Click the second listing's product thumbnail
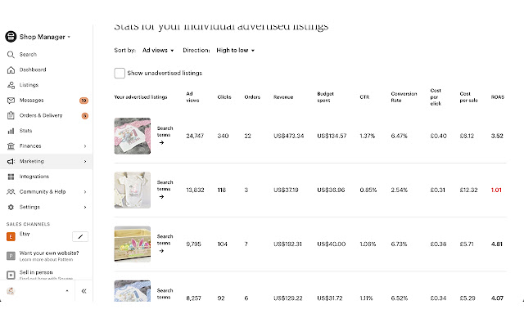 click(x=132, y=190)
